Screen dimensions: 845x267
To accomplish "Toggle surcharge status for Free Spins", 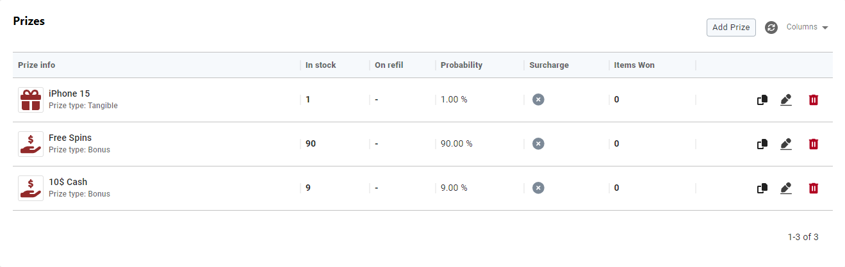I will [x=538, y=143].
